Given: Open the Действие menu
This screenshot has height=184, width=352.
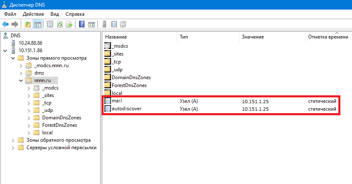Looking at the screenshot, I should (33, 14).
